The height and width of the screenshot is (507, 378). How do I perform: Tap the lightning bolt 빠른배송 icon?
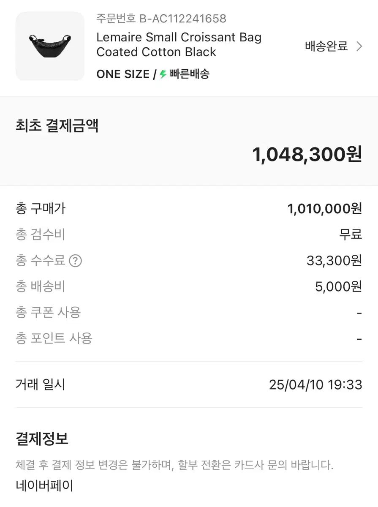click(163, 74)
